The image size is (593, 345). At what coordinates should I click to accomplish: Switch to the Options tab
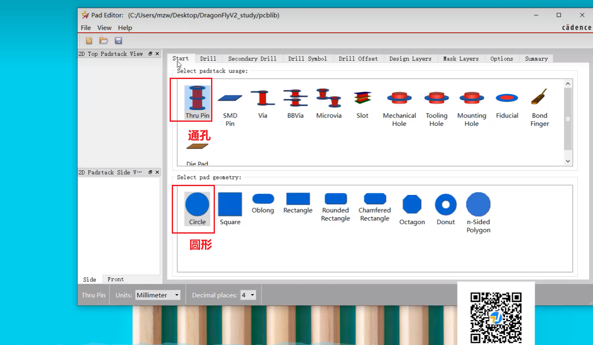pos(502,59)
